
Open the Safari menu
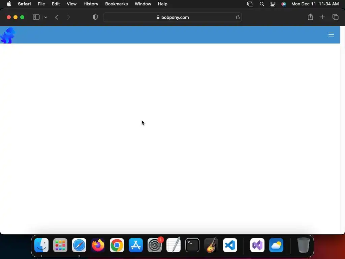[24, 4]
